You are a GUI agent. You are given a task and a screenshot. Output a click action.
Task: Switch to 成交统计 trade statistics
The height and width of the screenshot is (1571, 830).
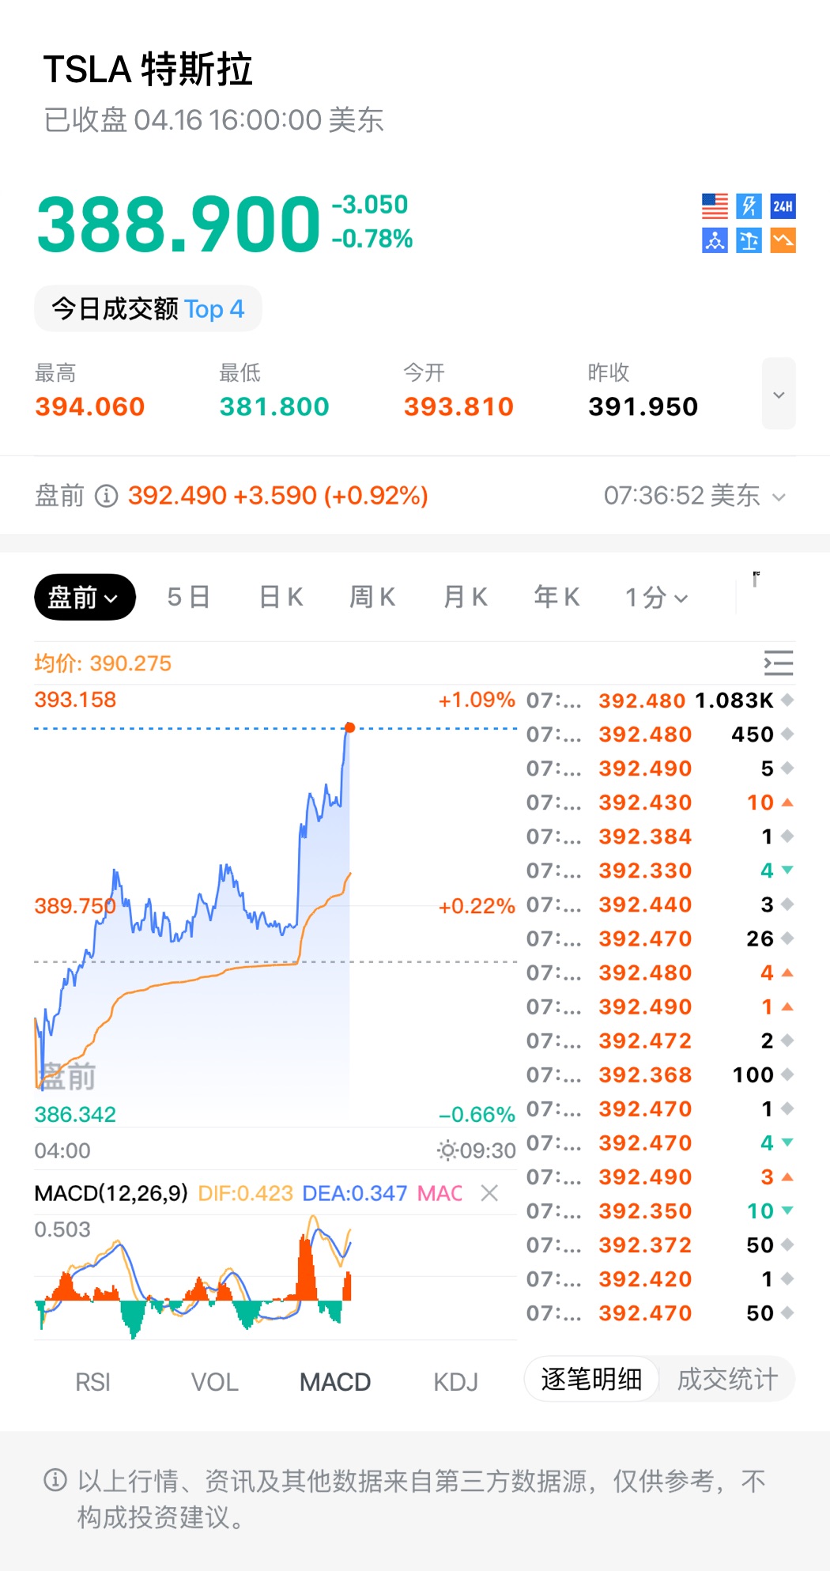point(727,1379)
